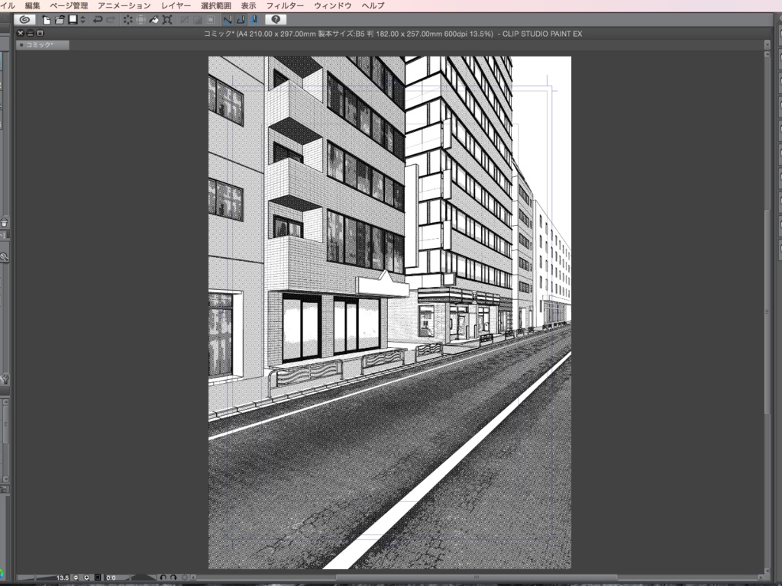Click the deselect toolbar icon
Image resolution: width=782 pixels, height=586 pixels.
[x=185, y=20]
